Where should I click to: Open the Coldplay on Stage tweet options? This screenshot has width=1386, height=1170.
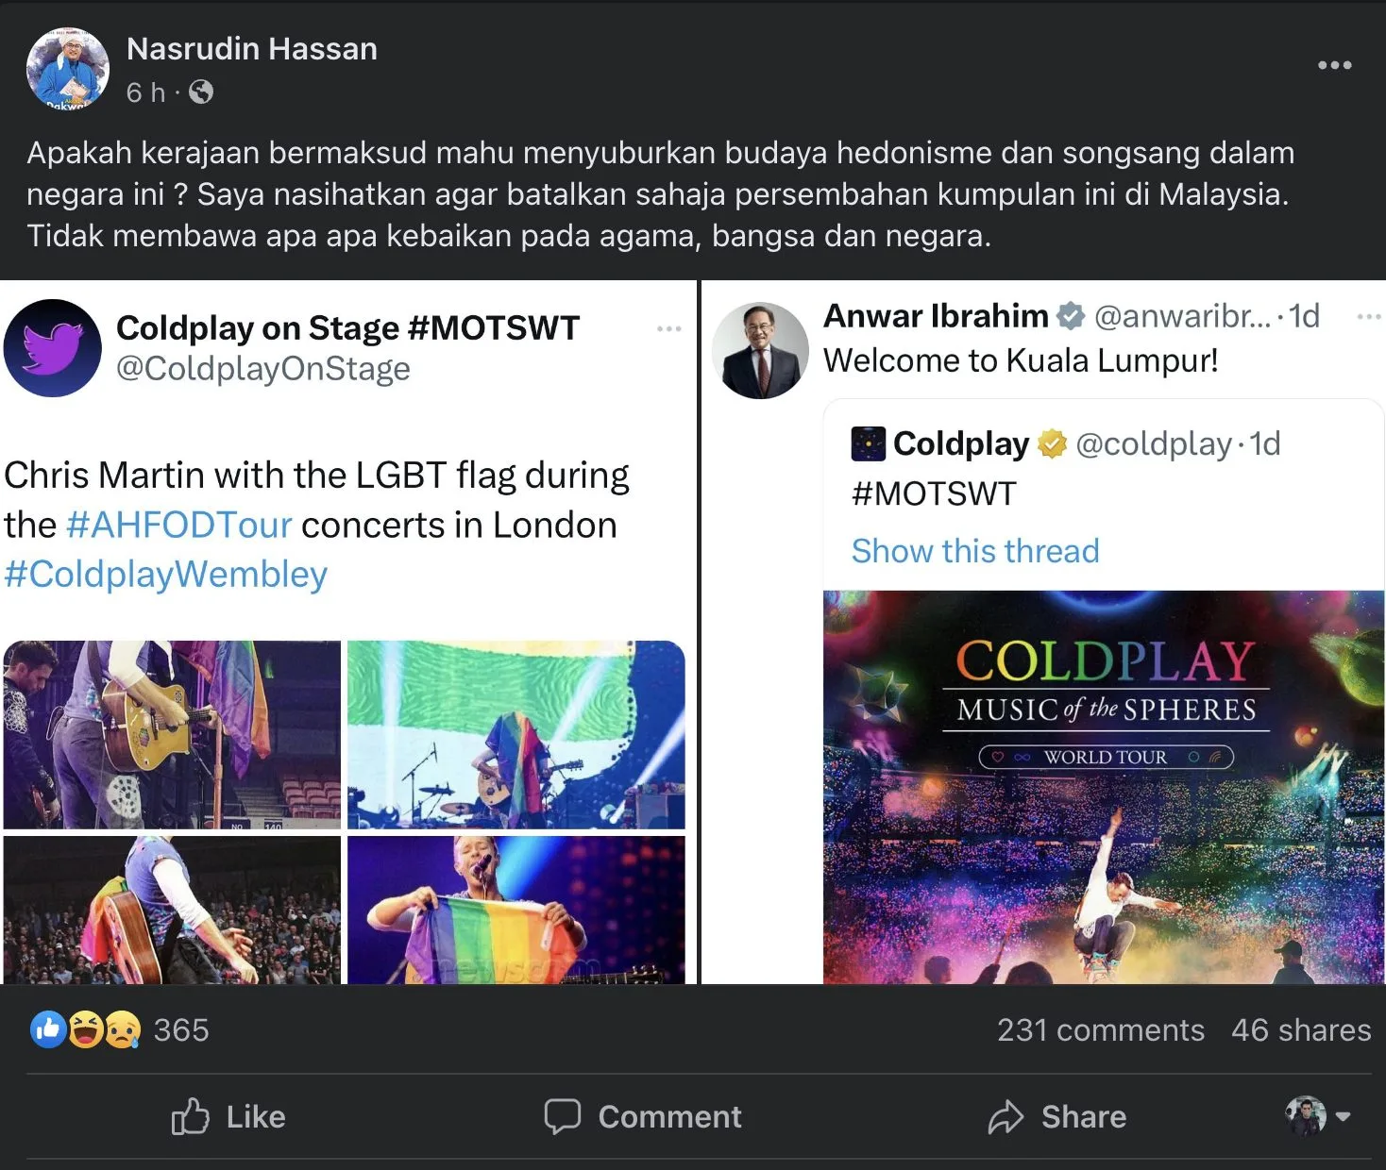point(668,328)
